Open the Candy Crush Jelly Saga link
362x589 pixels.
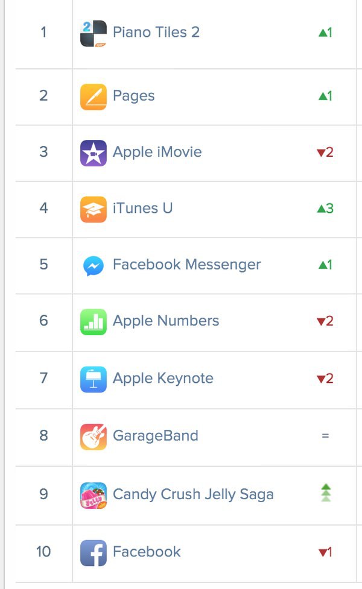[193, 495]
